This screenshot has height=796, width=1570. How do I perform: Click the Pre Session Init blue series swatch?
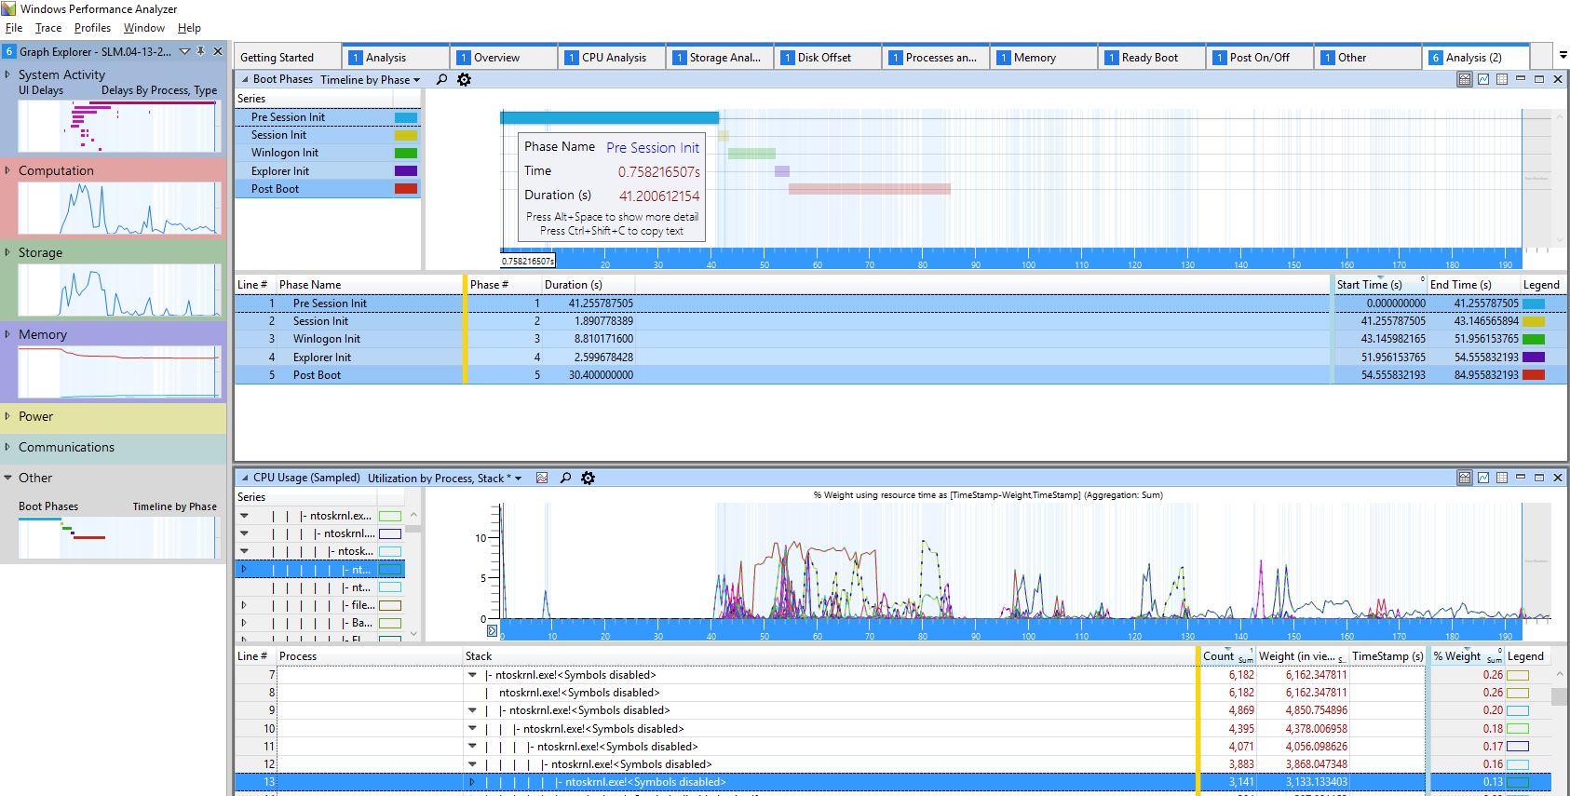(x=406, y=117)
